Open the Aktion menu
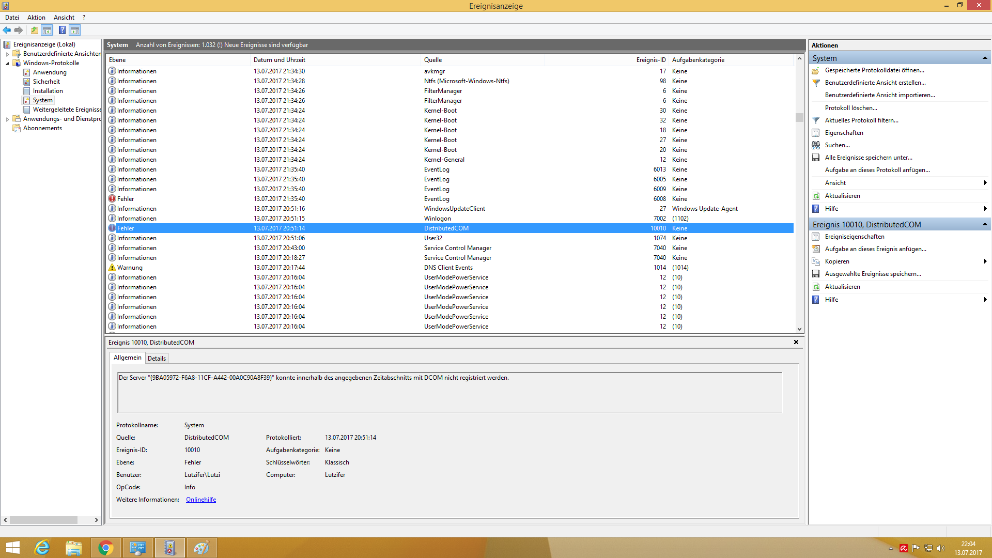Image resolution: width=992 pixels, height=558 pixels. [x=36, y=18]
